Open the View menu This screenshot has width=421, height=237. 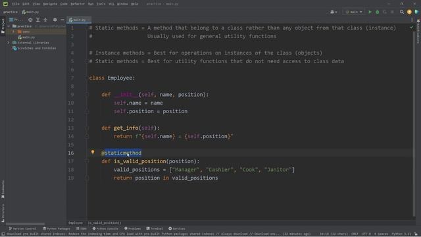[x=36, y=4]
